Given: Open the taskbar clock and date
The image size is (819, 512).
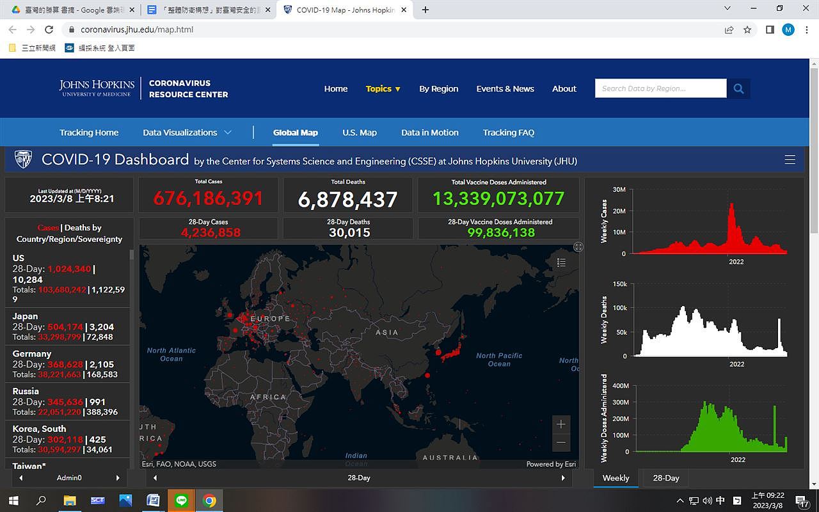Looking at the screenshot, I should pos(767,500).
